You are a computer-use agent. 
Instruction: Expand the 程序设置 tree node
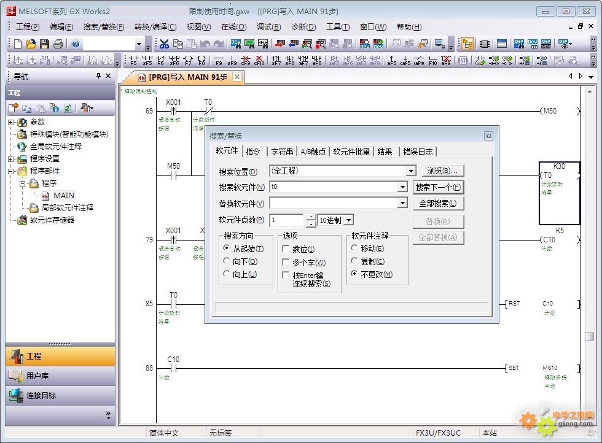(11, 159)
